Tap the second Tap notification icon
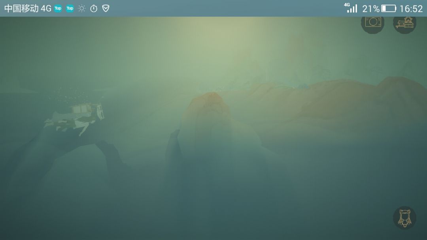The width and height of the screenshot is (427, 240). (x=70, y=8)
